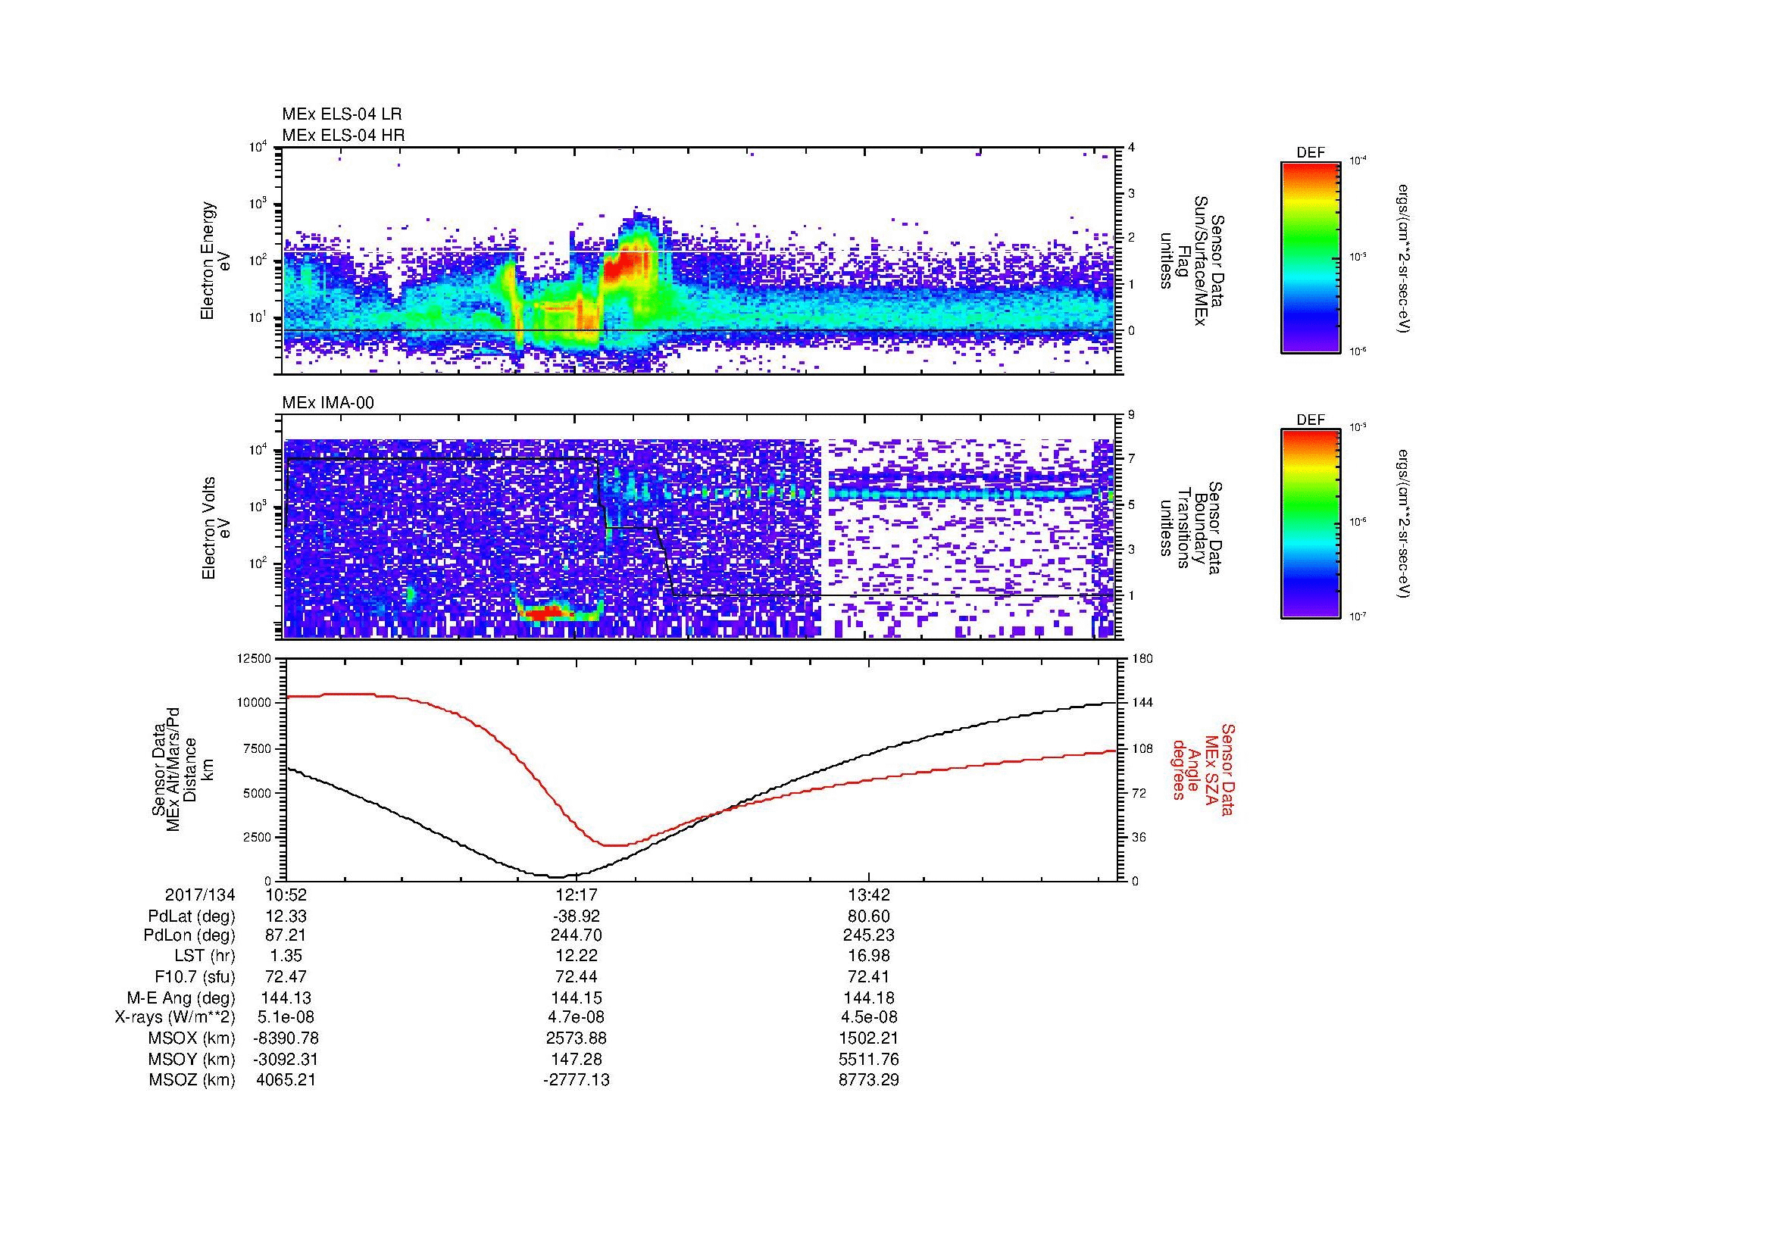Viewport: 1772px width, 1252px height.
Task: Click the upper DEF color bar
Action: click(1311, 258)
